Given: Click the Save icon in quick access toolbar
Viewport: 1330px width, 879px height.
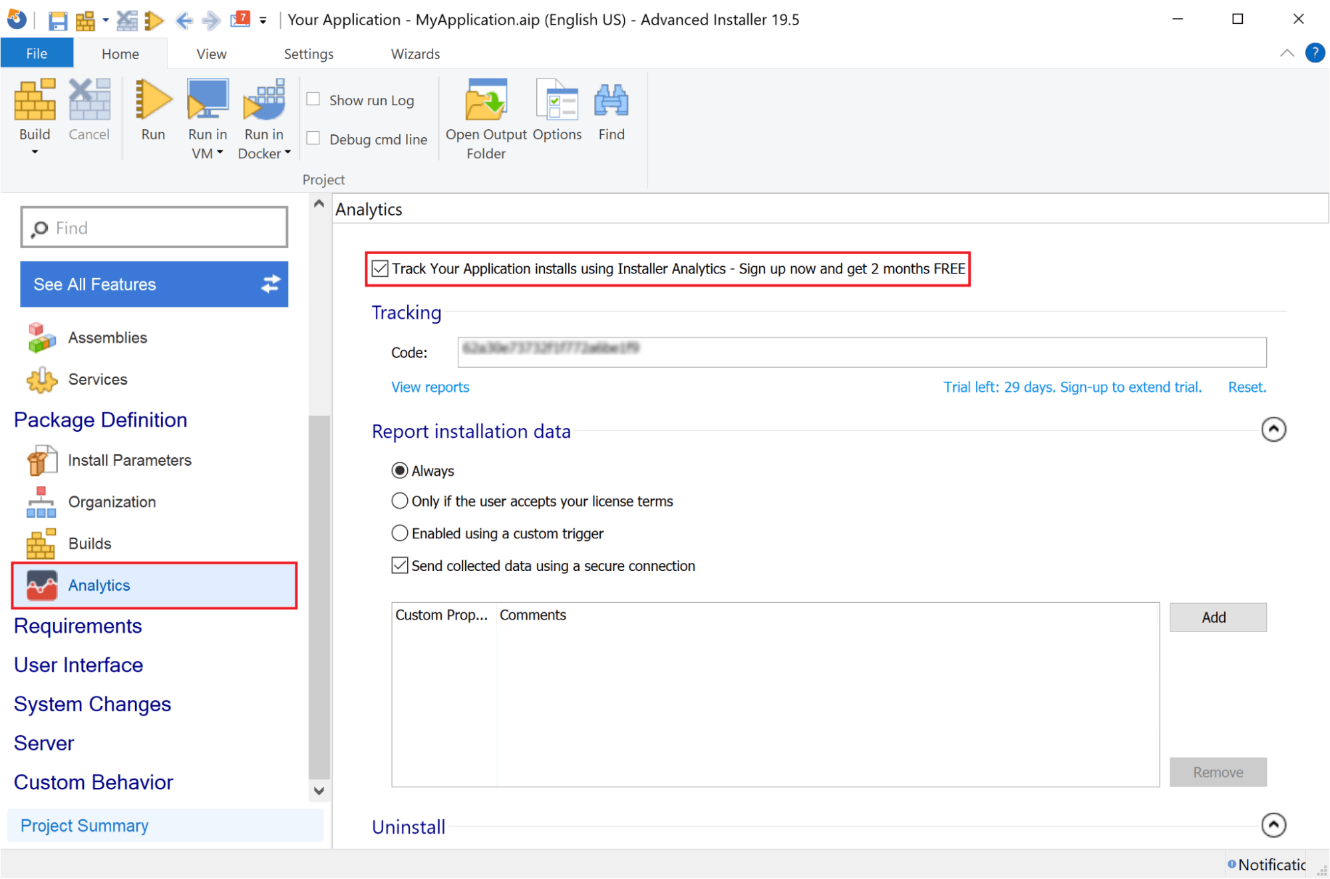Looking at the screenshot, I should point(57,20).
